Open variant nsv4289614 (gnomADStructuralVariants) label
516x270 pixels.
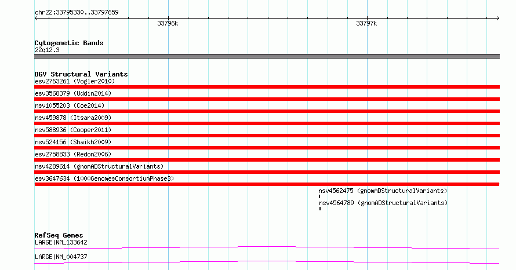(x=99, y=166)
